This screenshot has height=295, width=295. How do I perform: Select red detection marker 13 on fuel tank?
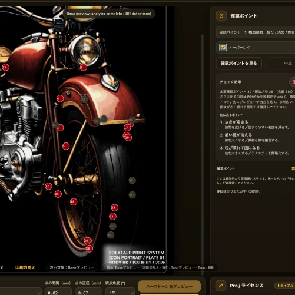[5, 67]
